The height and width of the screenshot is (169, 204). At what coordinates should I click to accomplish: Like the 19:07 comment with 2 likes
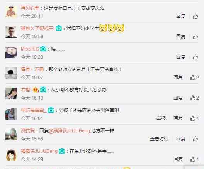pos(194,78)
